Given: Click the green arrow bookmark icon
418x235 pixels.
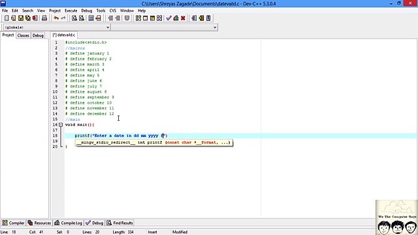Looking at the screenshot, I should point(201,18).
